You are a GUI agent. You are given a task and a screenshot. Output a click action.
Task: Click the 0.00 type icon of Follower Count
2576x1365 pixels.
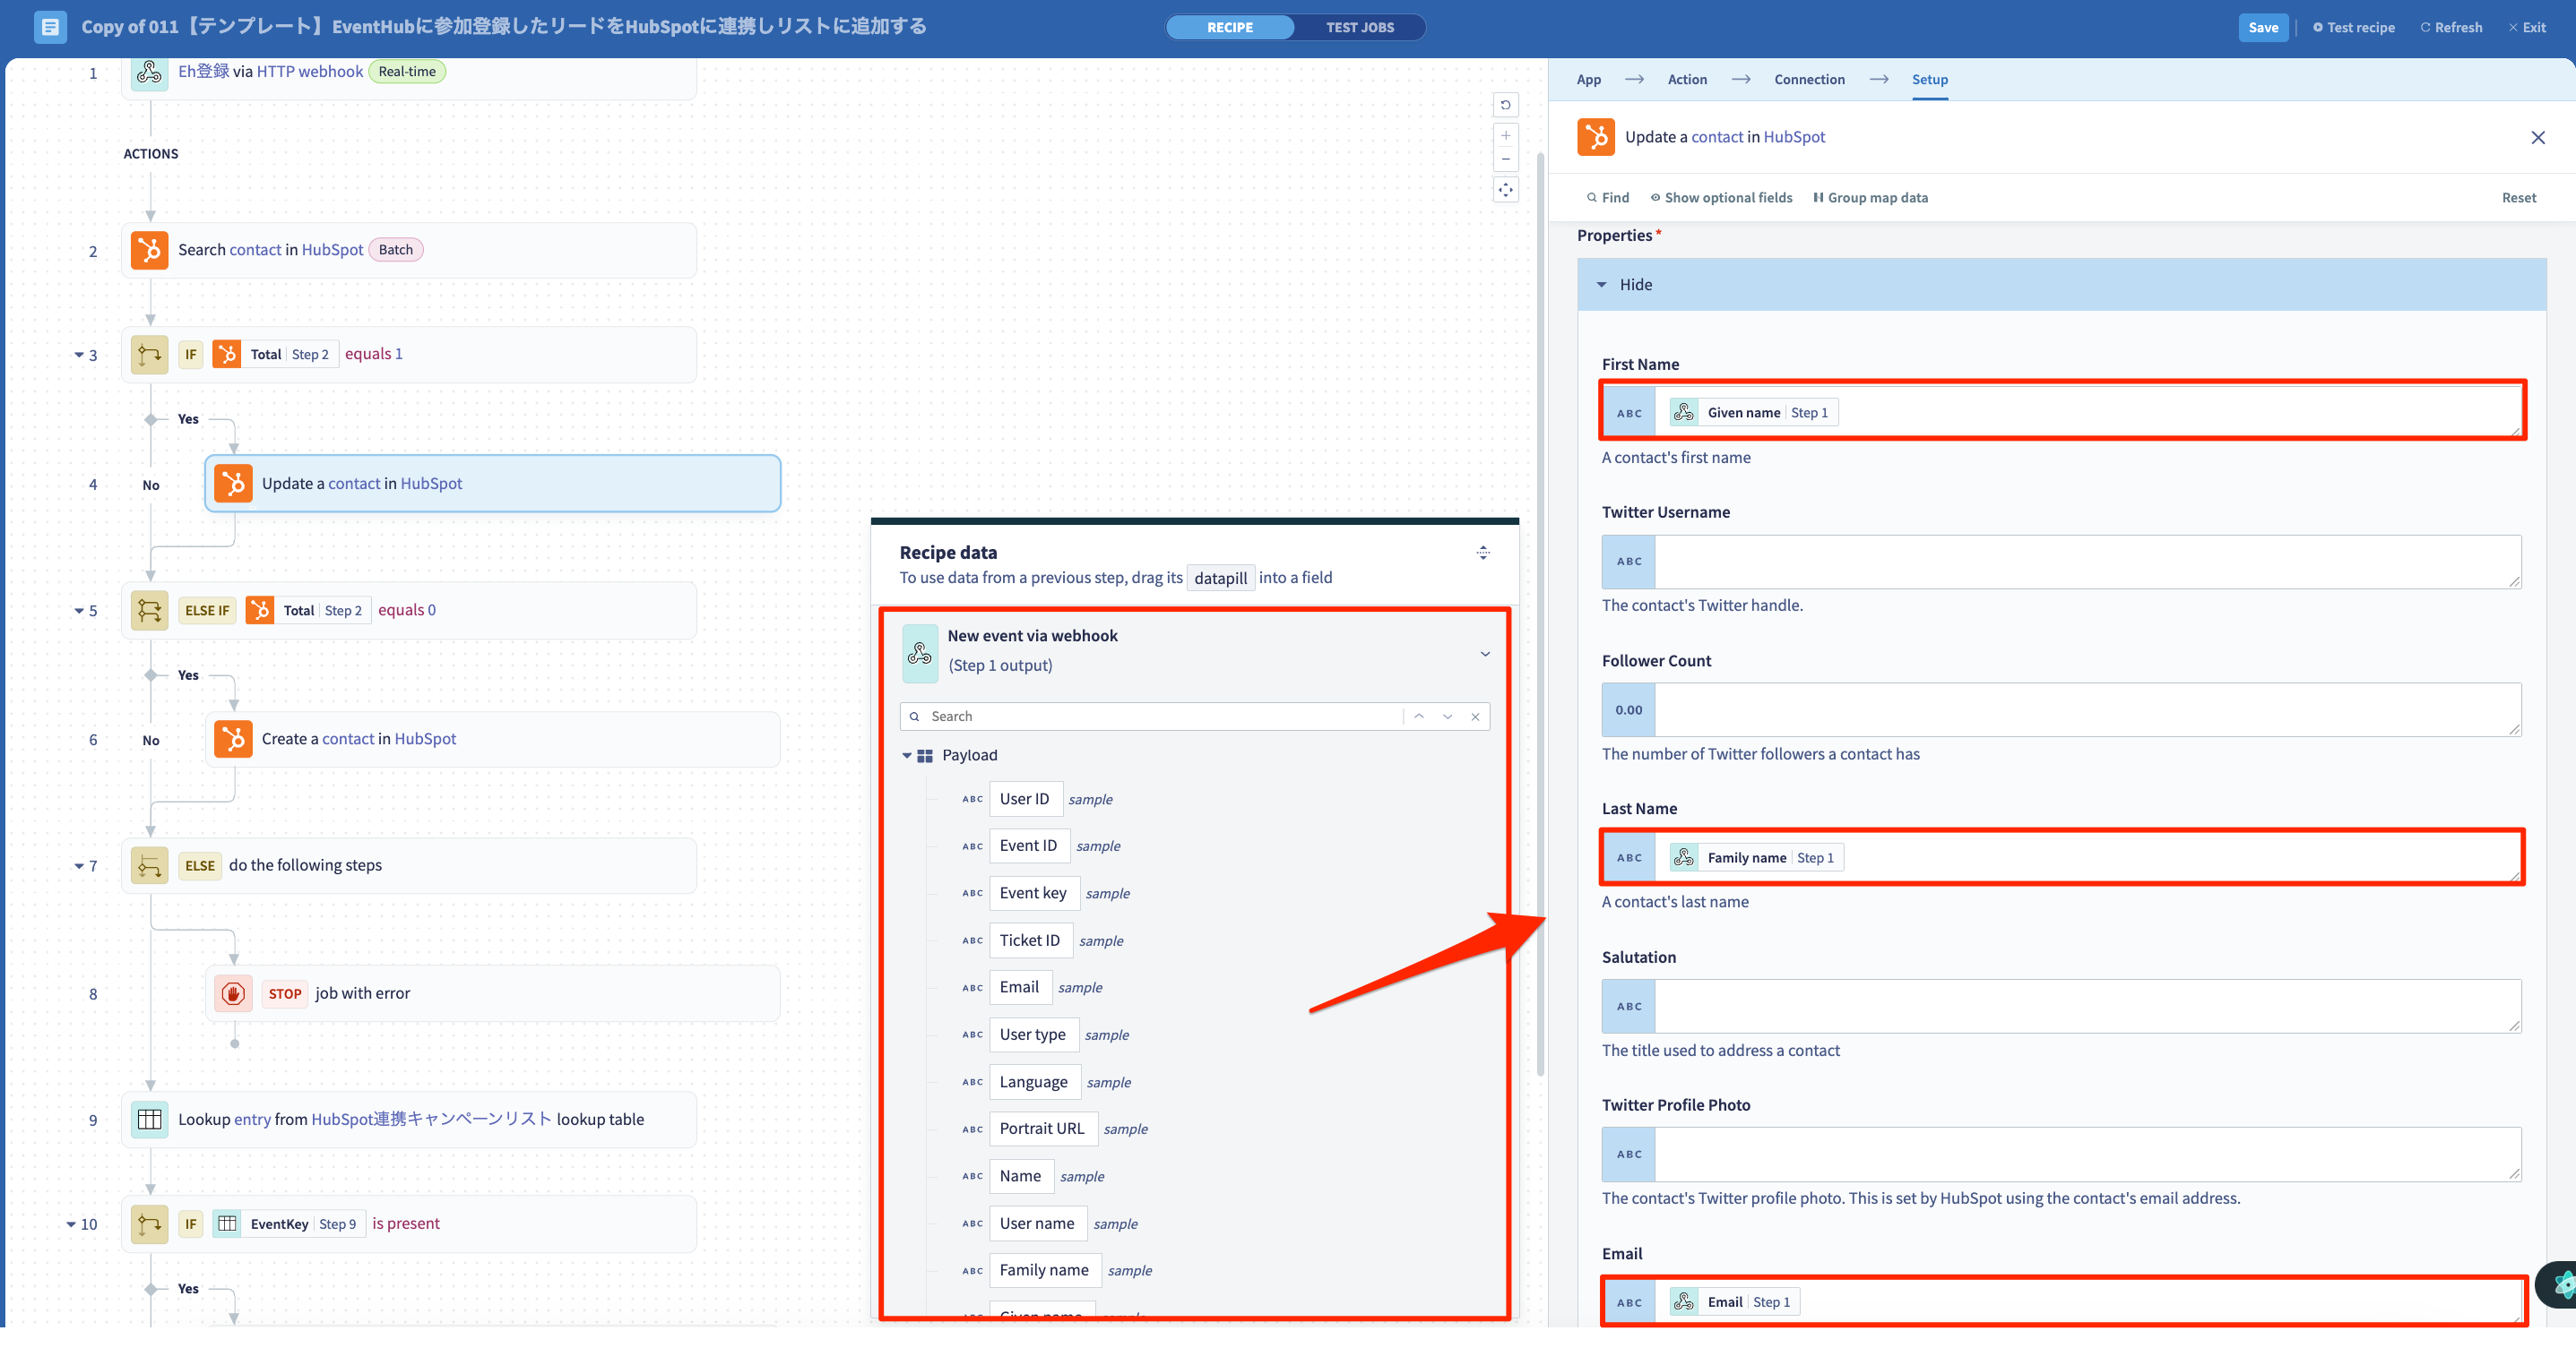[1629, 709]
